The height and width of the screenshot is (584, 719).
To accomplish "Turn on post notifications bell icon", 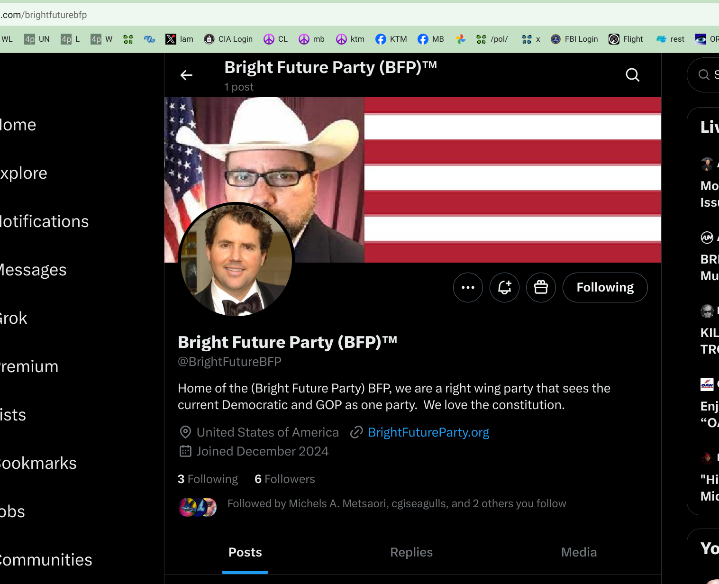I will 504,287.
